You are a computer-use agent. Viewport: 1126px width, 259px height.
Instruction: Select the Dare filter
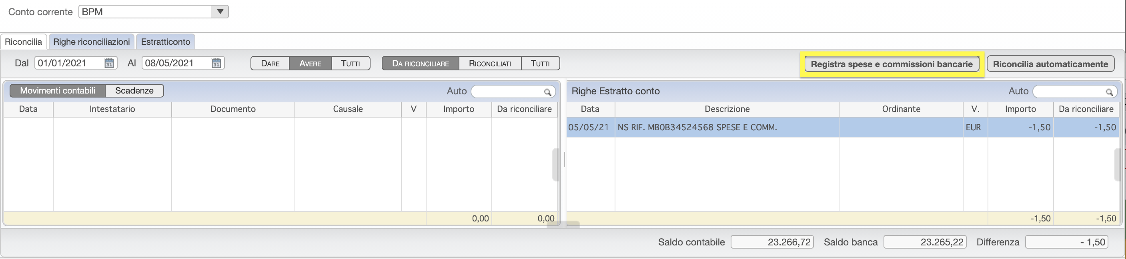(270, 63)
